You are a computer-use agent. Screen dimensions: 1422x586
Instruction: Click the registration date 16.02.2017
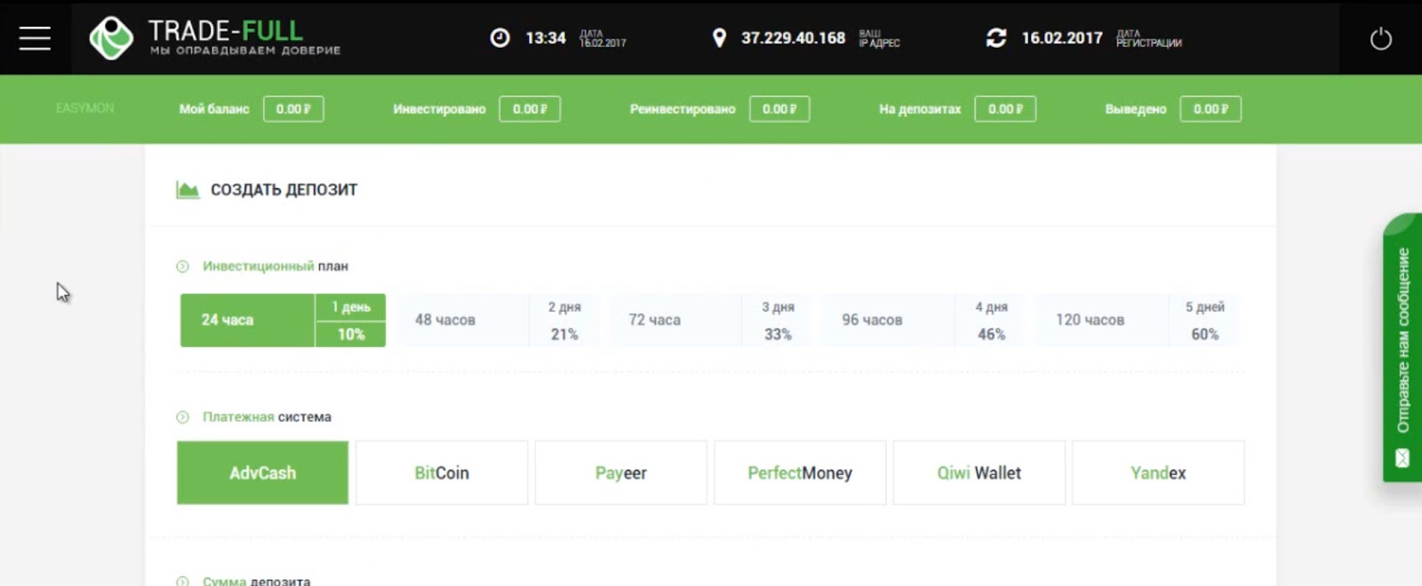point(1062,38)
